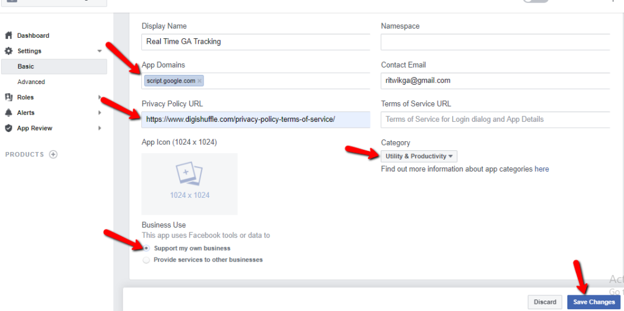
Task: Select Provide services to other businesses
Action: pos(146,260)
